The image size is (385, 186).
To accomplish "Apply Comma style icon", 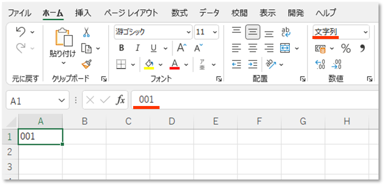I will [362, 48].
